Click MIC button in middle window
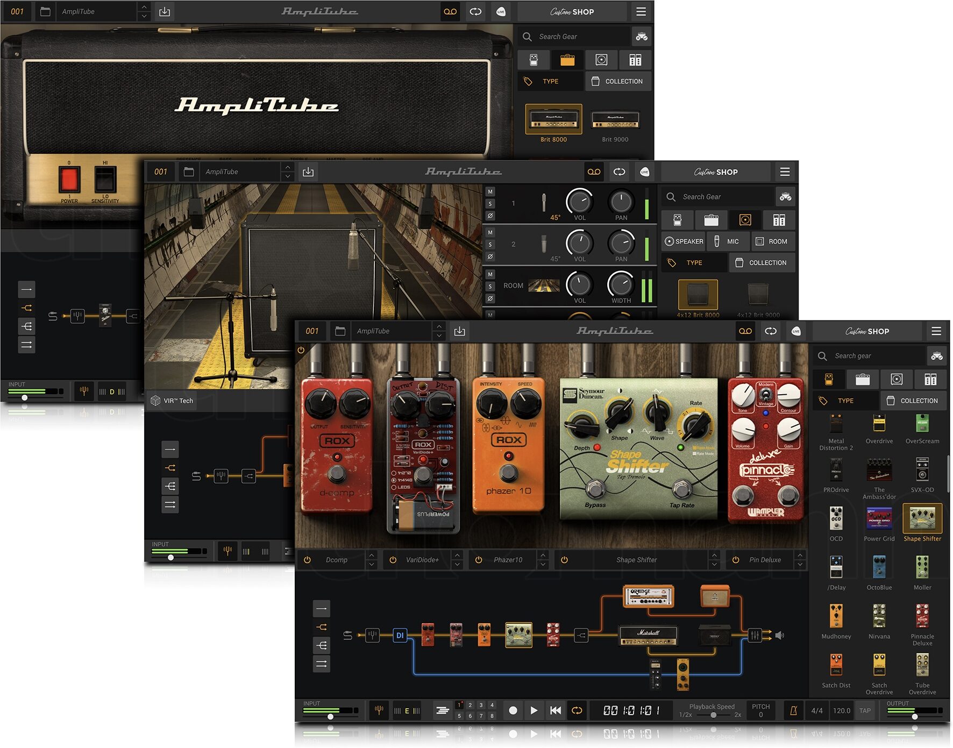Viewport: 953px width, 748px height. pos(727,241)
